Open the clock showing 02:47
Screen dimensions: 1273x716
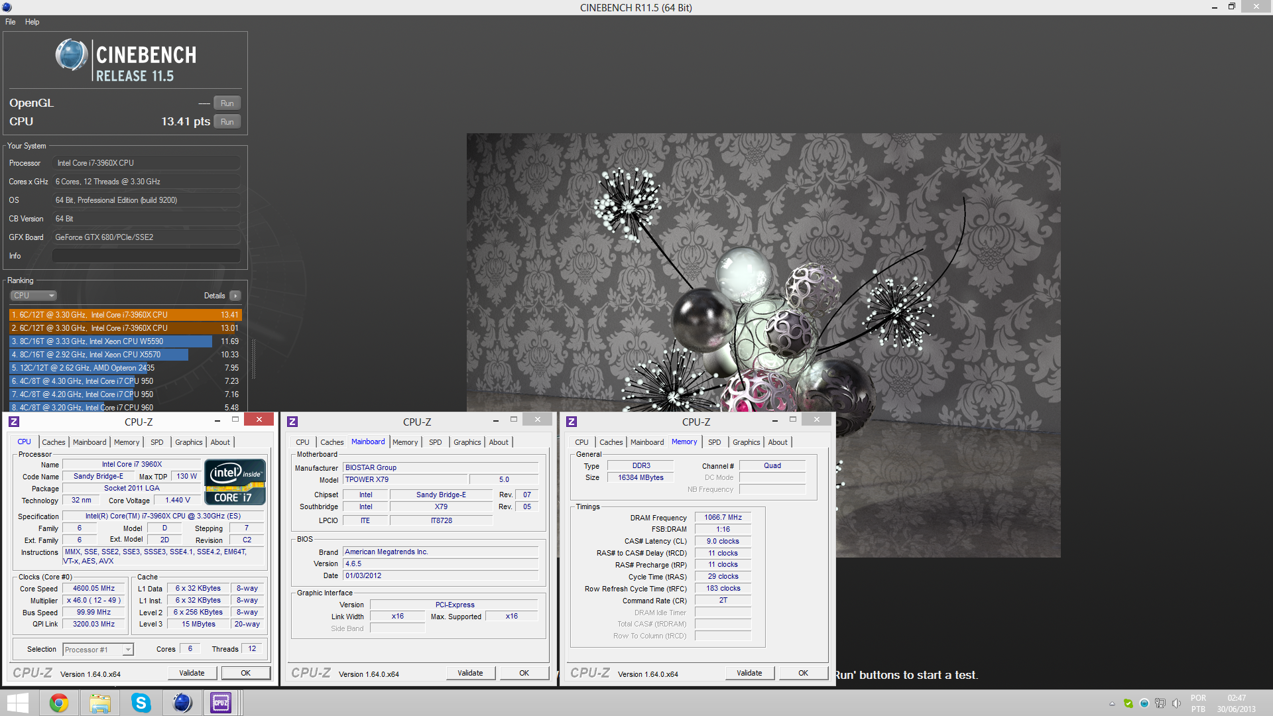1236,703
